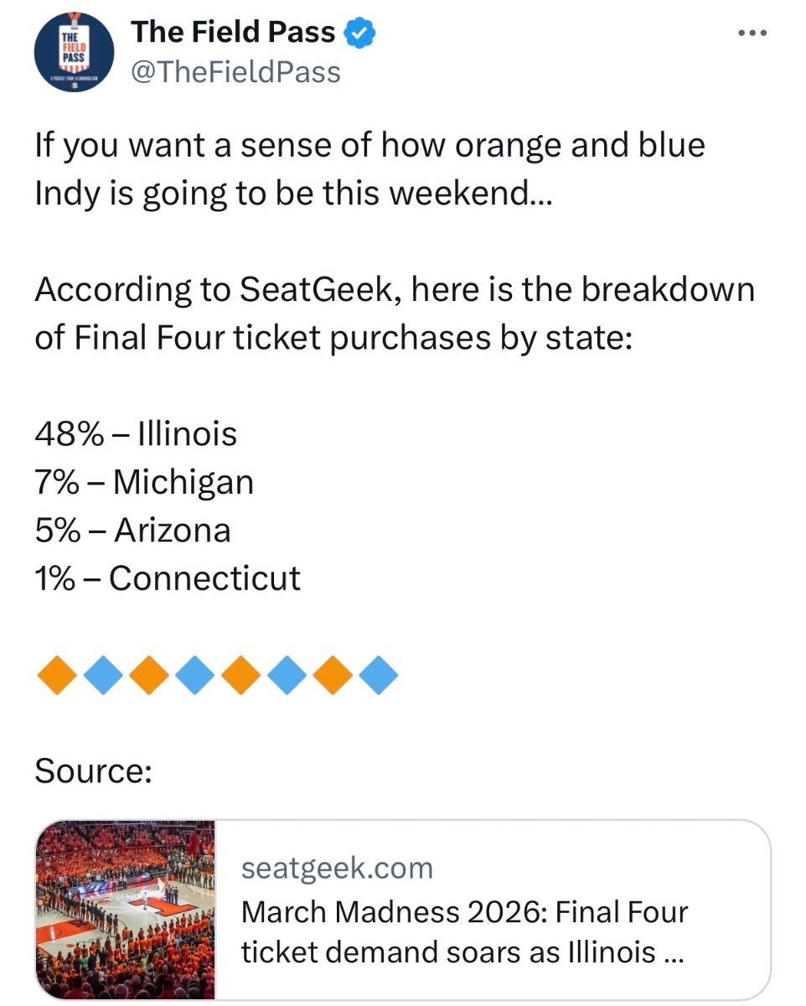Select the "1% – Connecticut" line
Screen dimensions: 806x1006
click(x=168, y=578)
